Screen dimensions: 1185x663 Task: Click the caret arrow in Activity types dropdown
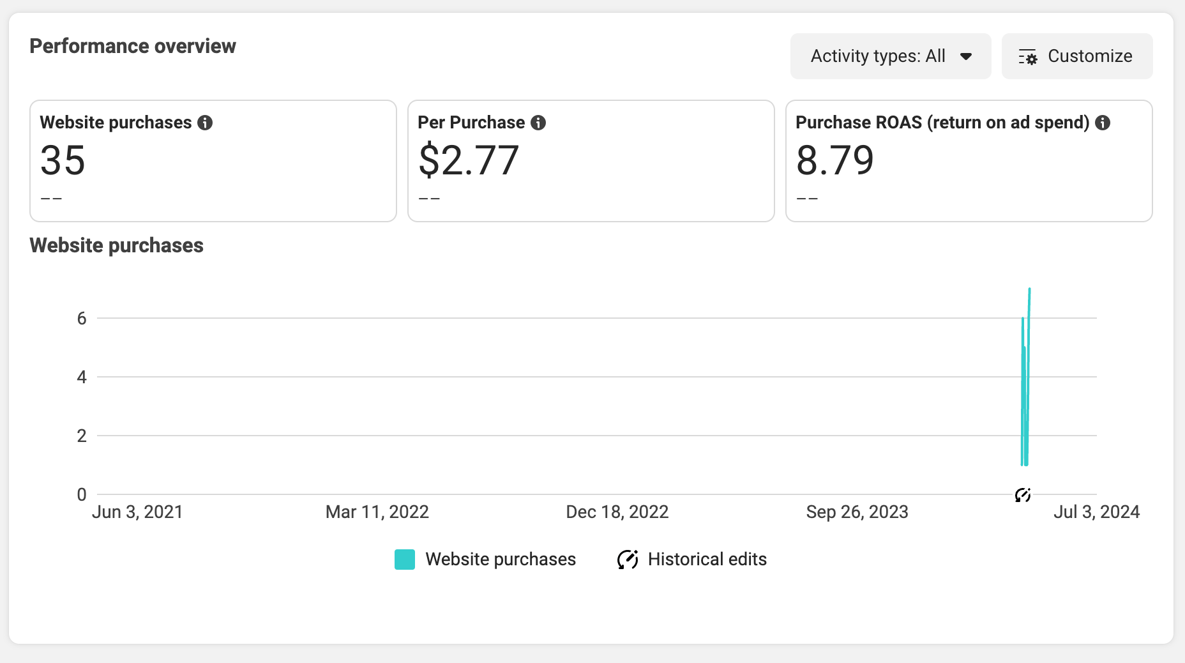point(966,57)
